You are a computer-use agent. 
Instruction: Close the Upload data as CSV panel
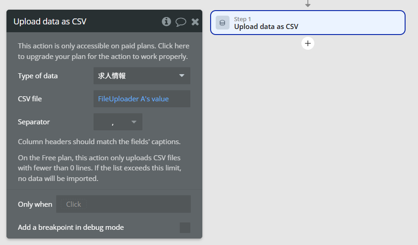click(x=195, y=22)
